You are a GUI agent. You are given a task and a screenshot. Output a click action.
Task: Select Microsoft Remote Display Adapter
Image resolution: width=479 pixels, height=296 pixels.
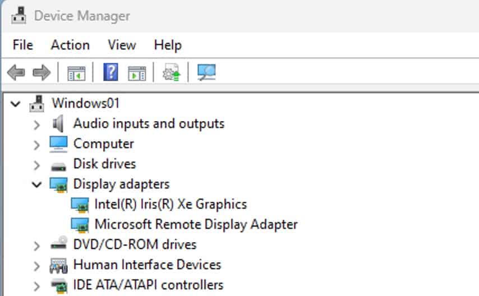[x=195, y=224]
